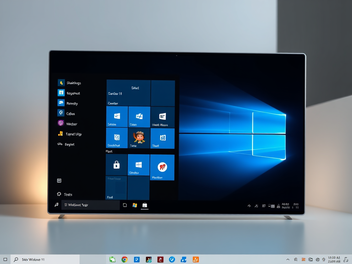Select the second Start list item with light-blue icon
Screen dimensions: 352x264
pos(61,93)
